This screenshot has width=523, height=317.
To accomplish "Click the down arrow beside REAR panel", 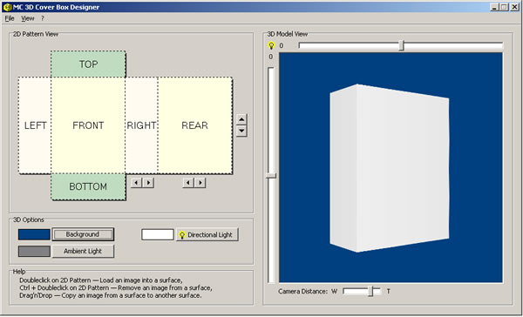I will [241, 131].
